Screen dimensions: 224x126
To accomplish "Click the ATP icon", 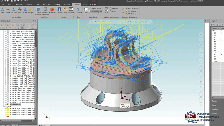I will tap(123, 11).
